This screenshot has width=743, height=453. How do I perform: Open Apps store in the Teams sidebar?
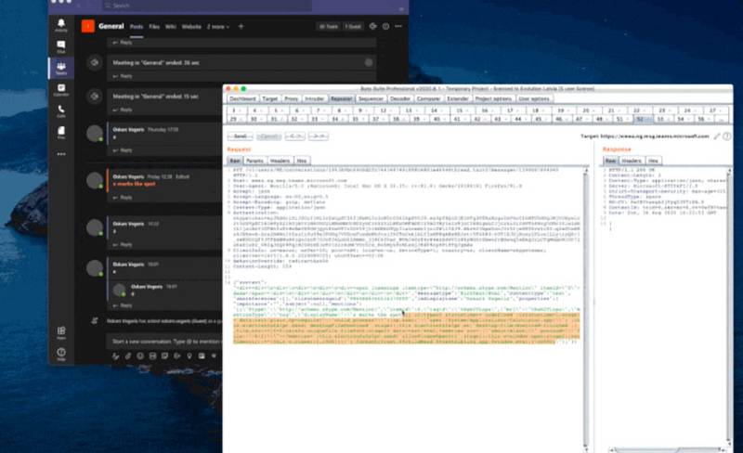point(61,332)
